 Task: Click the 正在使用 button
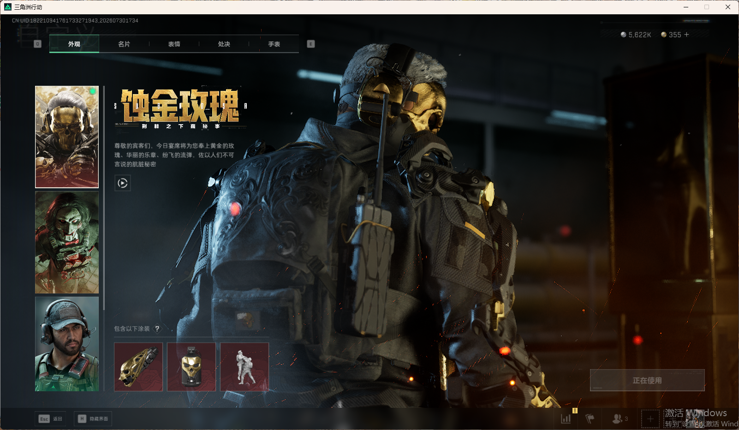(647, 380)
